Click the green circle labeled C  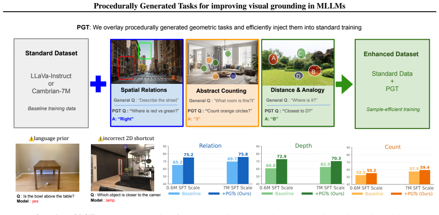(301, 53)
